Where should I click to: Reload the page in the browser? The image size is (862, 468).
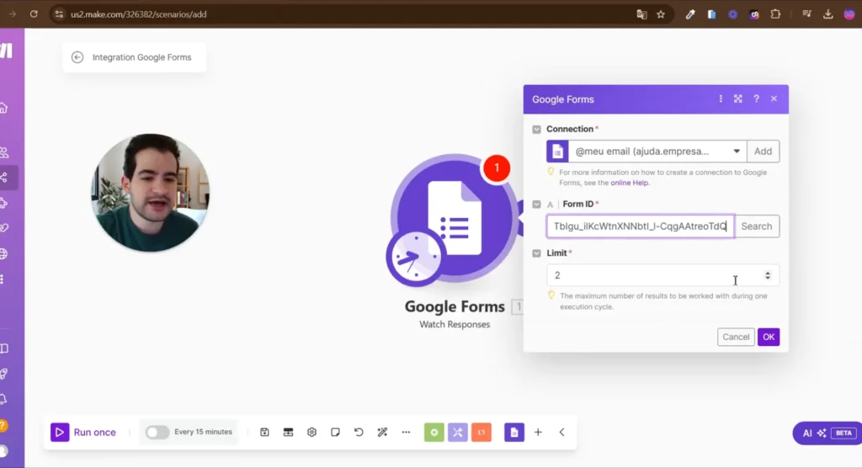(34, 14)
